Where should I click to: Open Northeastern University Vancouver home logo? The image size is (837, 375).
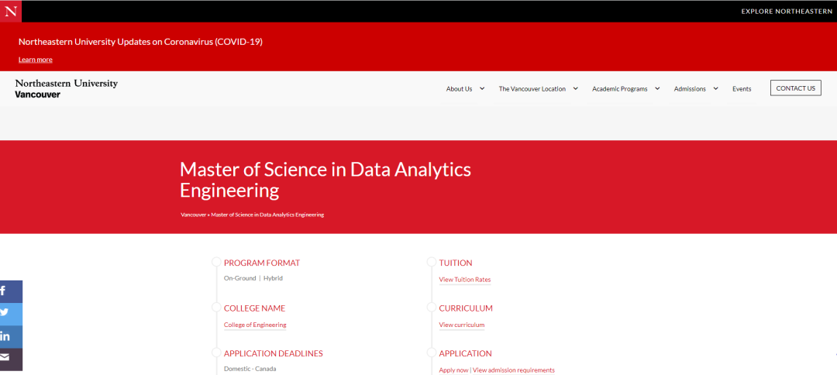66,88
